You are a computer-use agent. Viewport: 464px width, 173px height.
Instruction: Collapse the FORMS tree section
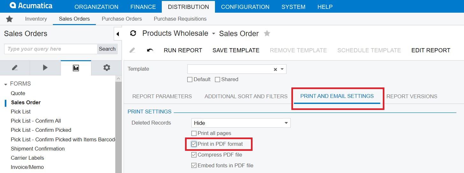(x=6, y=84)
